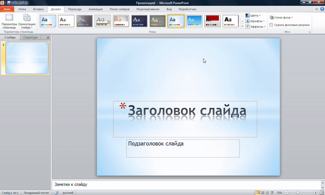Start slide show from status bar

point(272,193)
